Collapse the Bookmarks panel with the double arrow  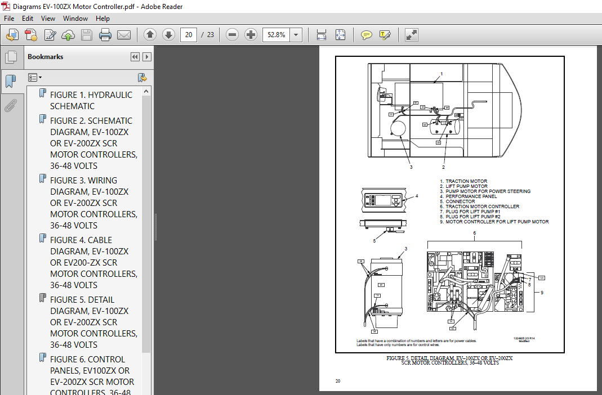[x=135, y=57]
